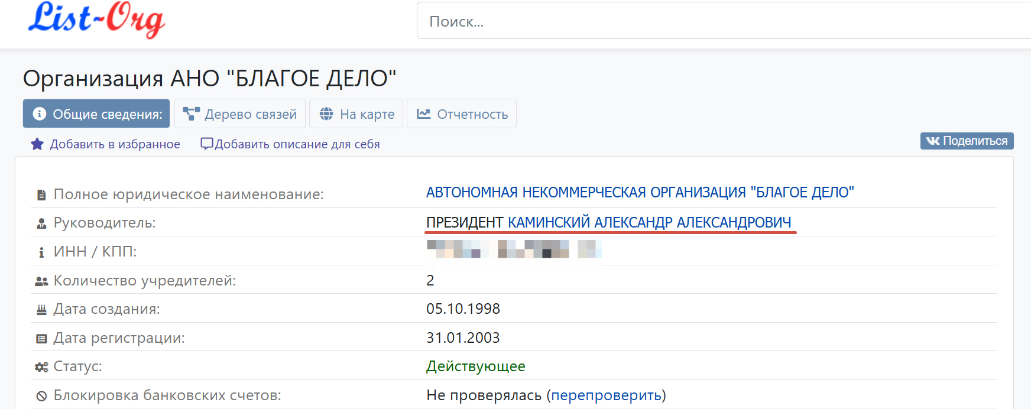The width and height of the screenshot is (1031, 409).
Task: Click the Руководитель label
Action: pyautogui.click(x=105, y=223)
